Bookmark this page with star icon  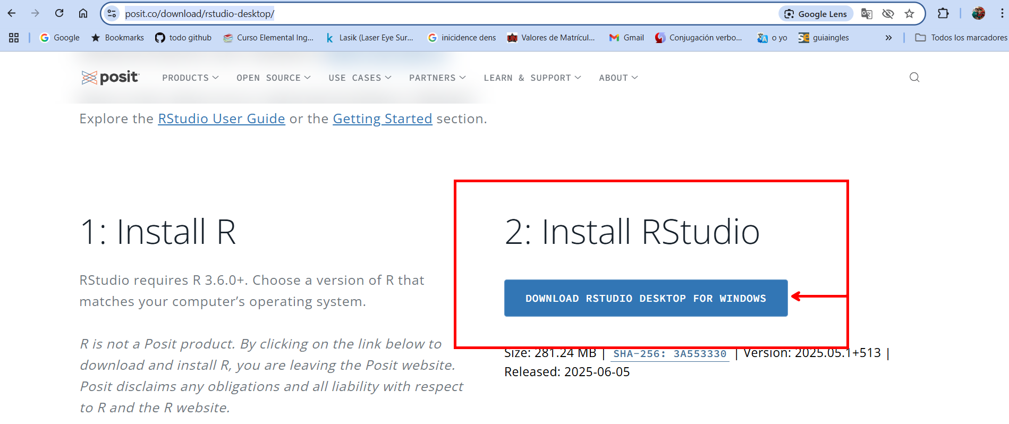coord(909,14)
